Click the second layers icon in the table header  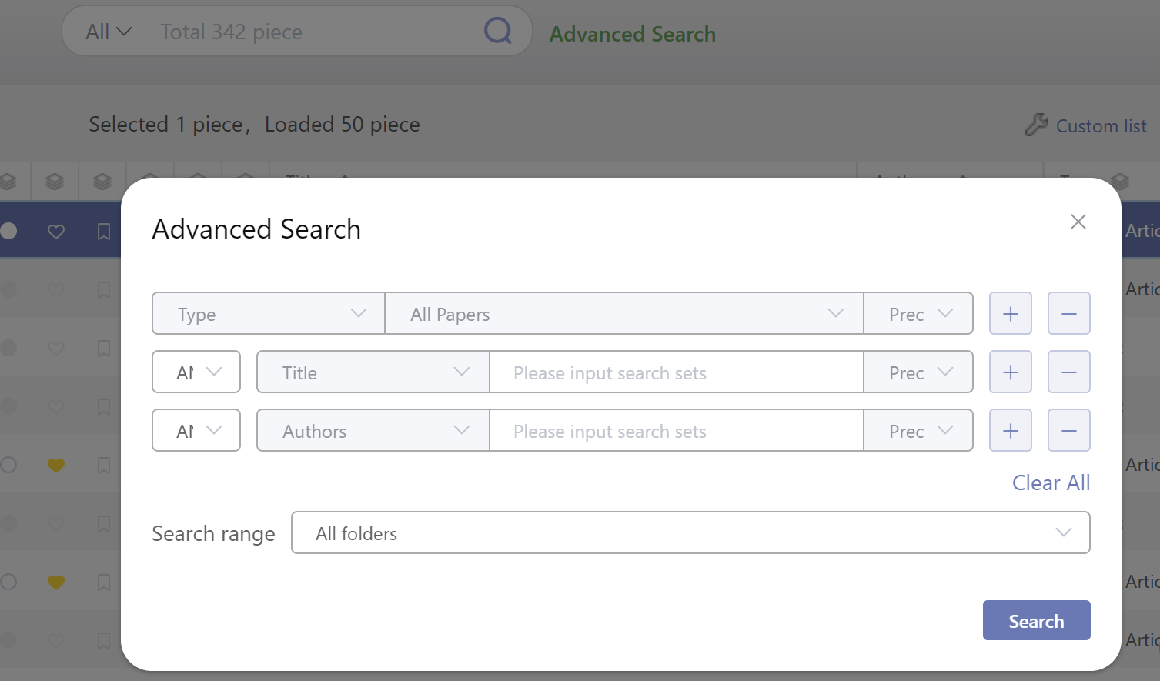pos(54,182)
